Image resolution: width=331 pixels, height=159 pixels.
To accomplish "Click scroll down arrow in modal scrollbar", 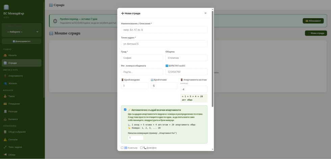I will tap(212, 149).
